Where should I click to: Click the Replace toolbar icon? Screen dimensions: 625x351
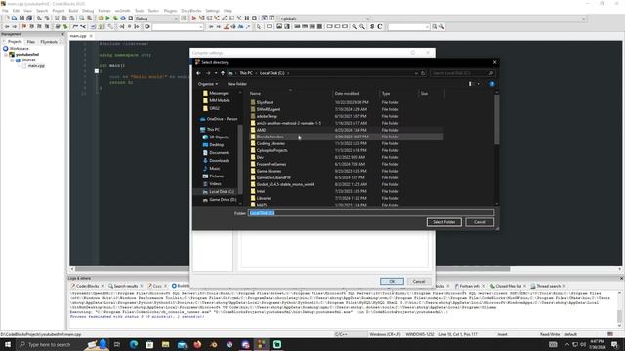(89, 19)
